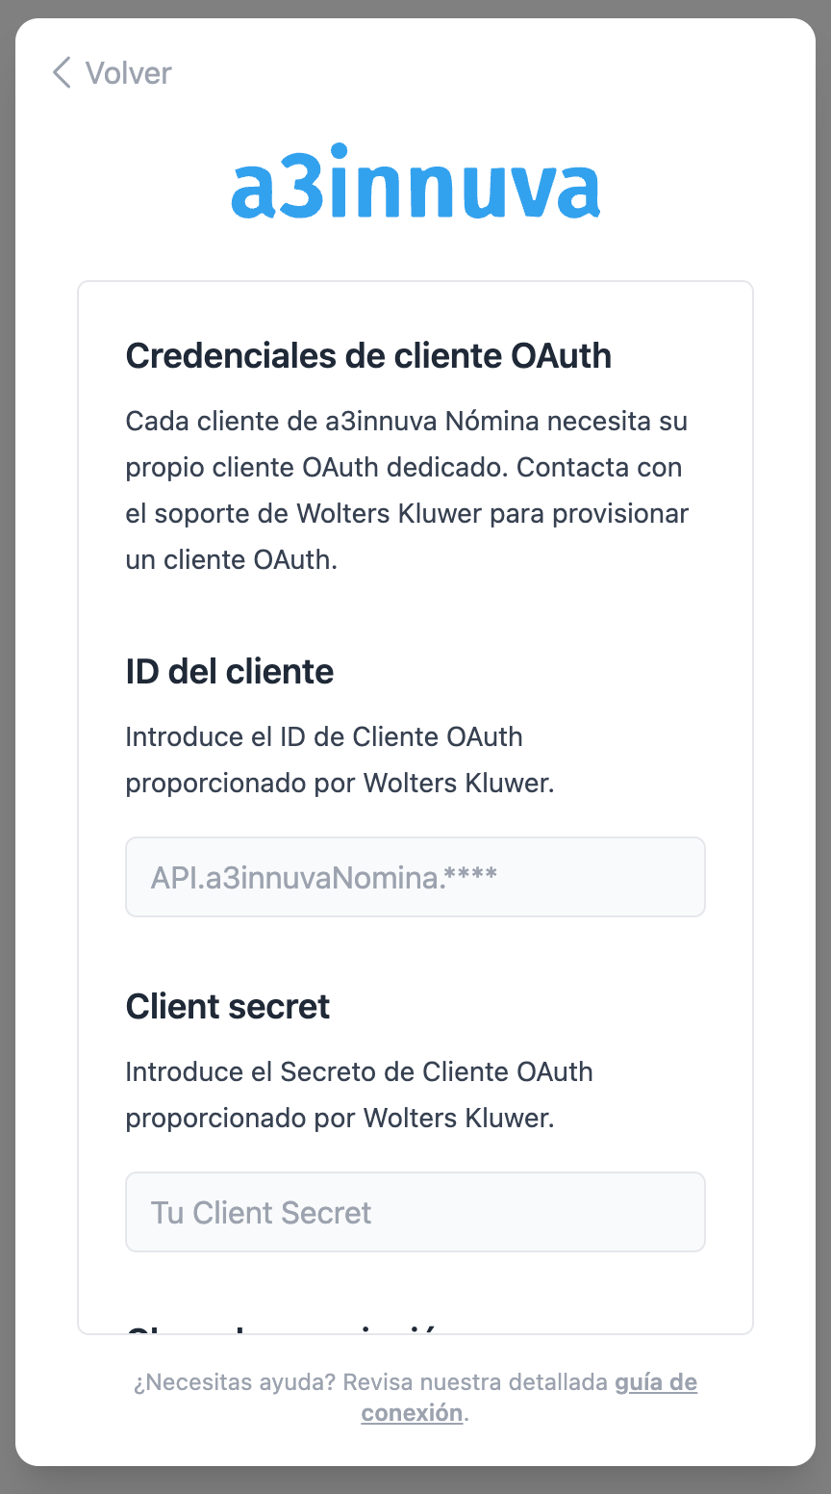Click the '¿Necesitas ayuda?' footer text
The image size is (831, 1494).
[x=234, y=1383]
